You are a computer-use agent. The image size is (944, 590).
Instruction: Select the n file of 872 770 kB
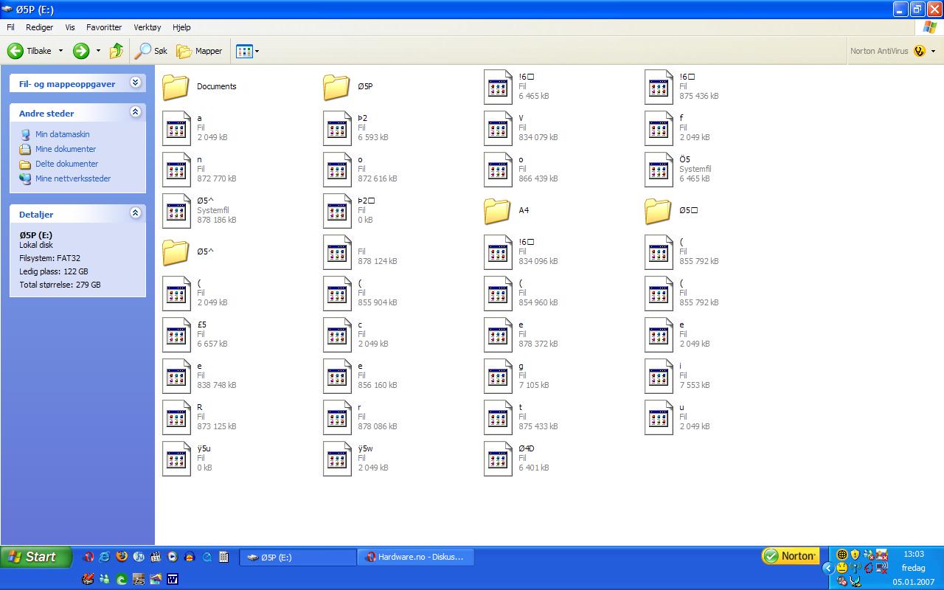(x=199, y=169)
